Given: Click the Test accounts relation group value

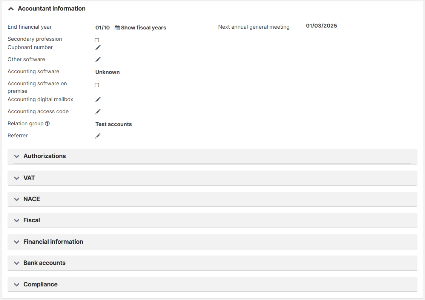Looking at the screenshot, I should [x=114, y=124].
